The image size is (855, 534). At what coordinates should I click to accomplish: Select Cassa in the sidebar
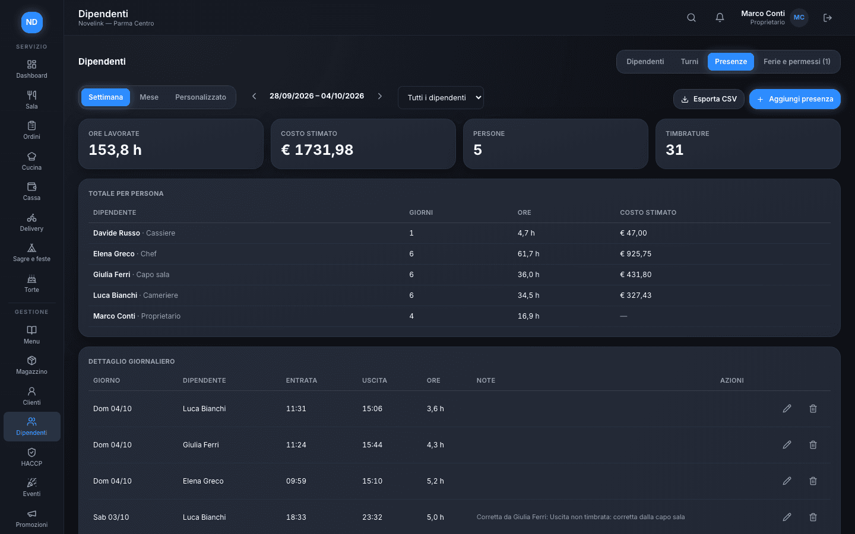point(31,191)
